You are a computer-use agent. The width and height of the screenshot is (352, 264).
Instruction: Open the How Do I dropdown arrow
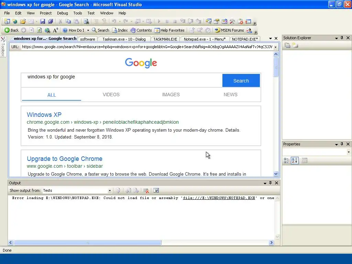88,30
